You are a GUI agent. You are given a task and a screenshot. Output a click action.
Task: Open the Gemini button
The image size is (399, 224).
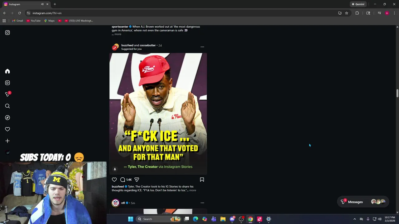[x=358, y=4]
